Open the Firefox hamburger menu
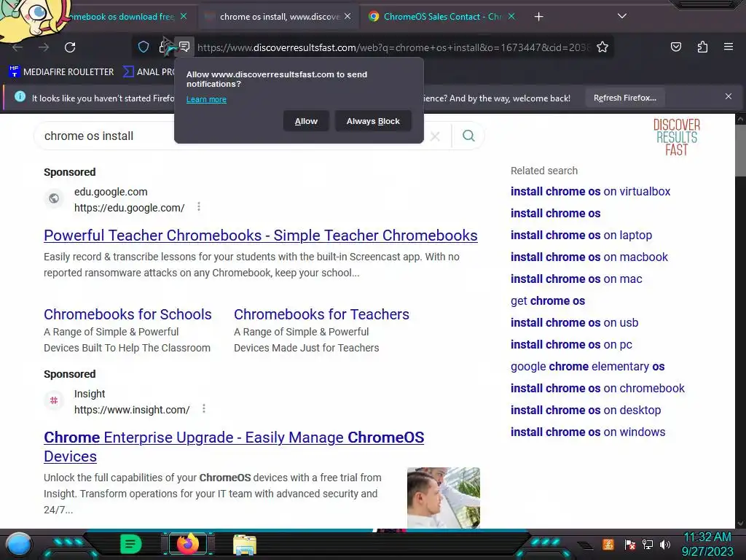746x560 pixels. [x=729, y=47]
